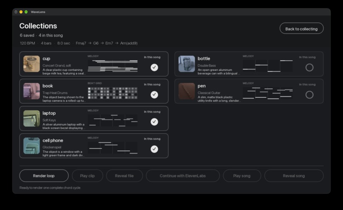Click 'Trap Heat Drums' instrument label
Screen dimensions: 343x210
(x=55, y=92)
